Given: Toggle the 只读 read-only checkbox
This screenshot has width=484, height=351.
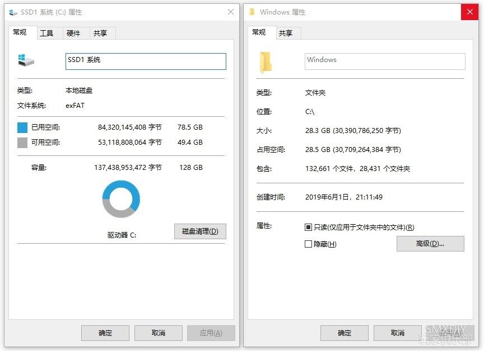Looking at the screenshot, I should [308, 227].
